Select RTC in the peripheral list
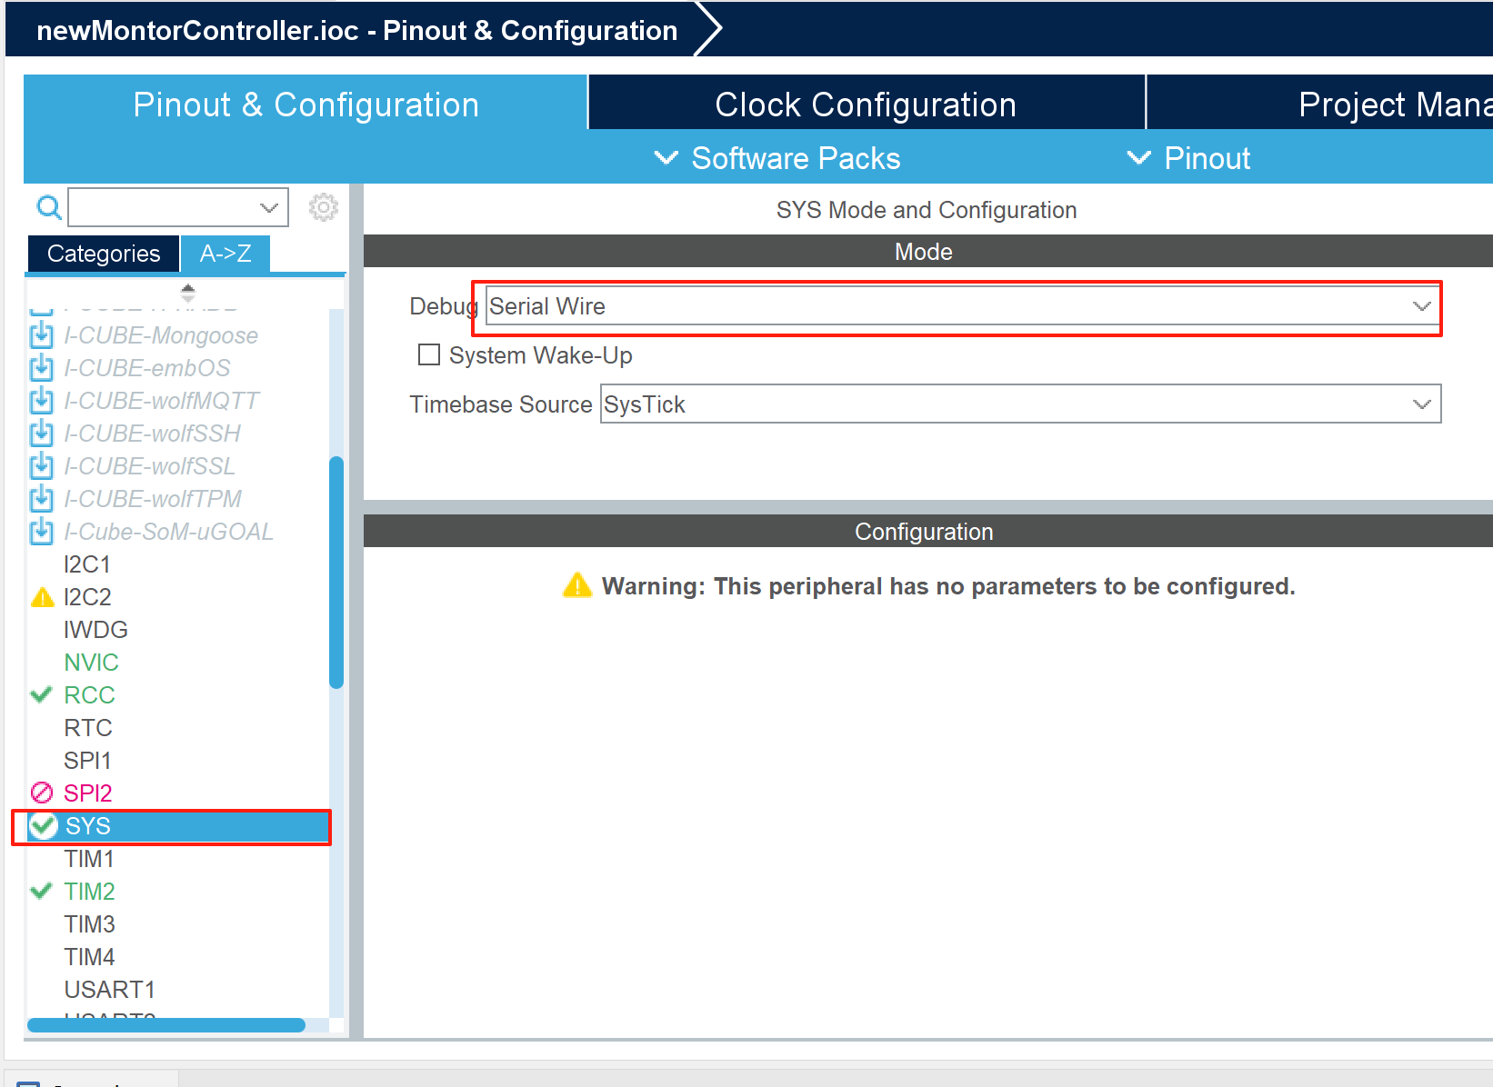The height and width of the screenshot is (1087, 1493). pos(88,728)
